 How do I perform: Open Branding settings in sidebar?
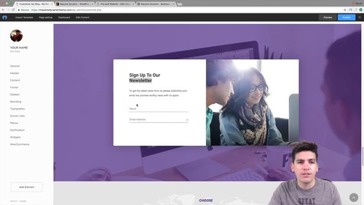(15, 101)
